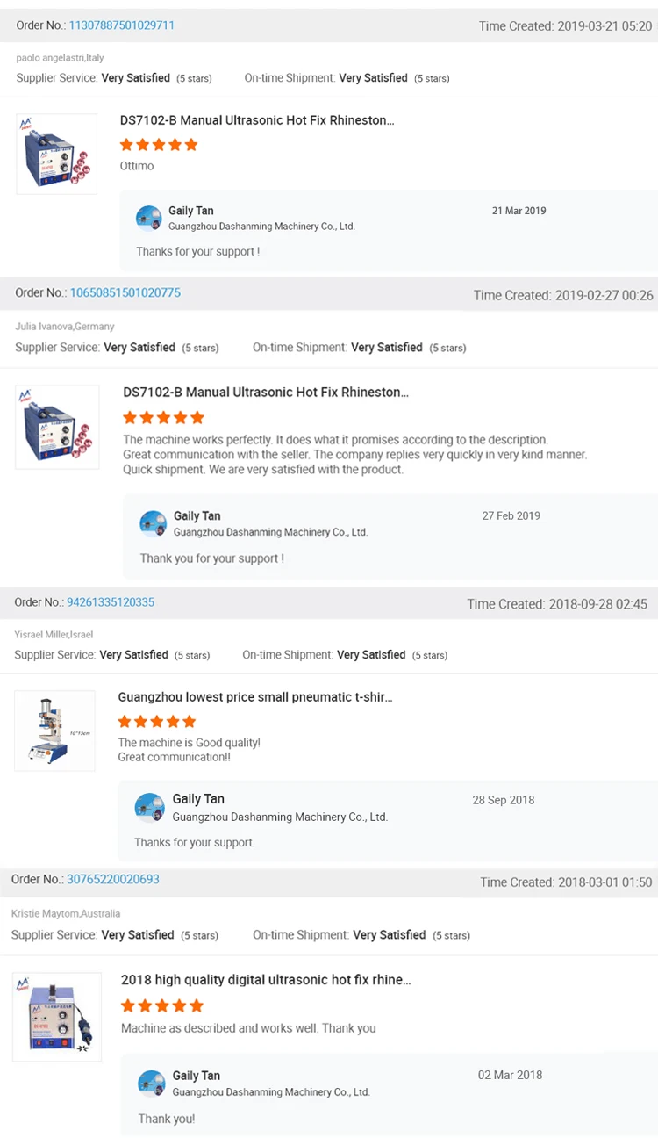Image resolution: width=658 pixels, height=1138 pixels.
Task: Open 'Guangzhou lowest price small pneumatic' product title
Action: tap(255, 697)
